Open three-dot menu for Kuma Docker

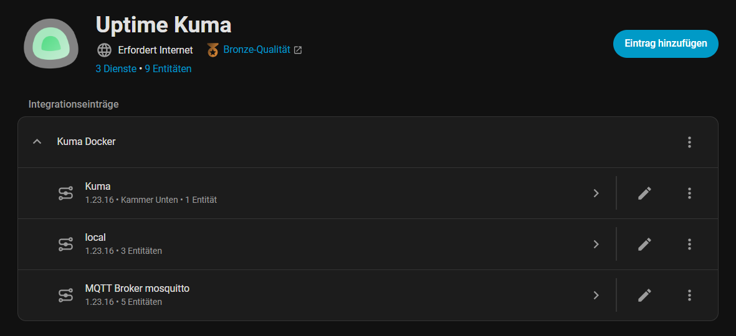coord(689,142)
